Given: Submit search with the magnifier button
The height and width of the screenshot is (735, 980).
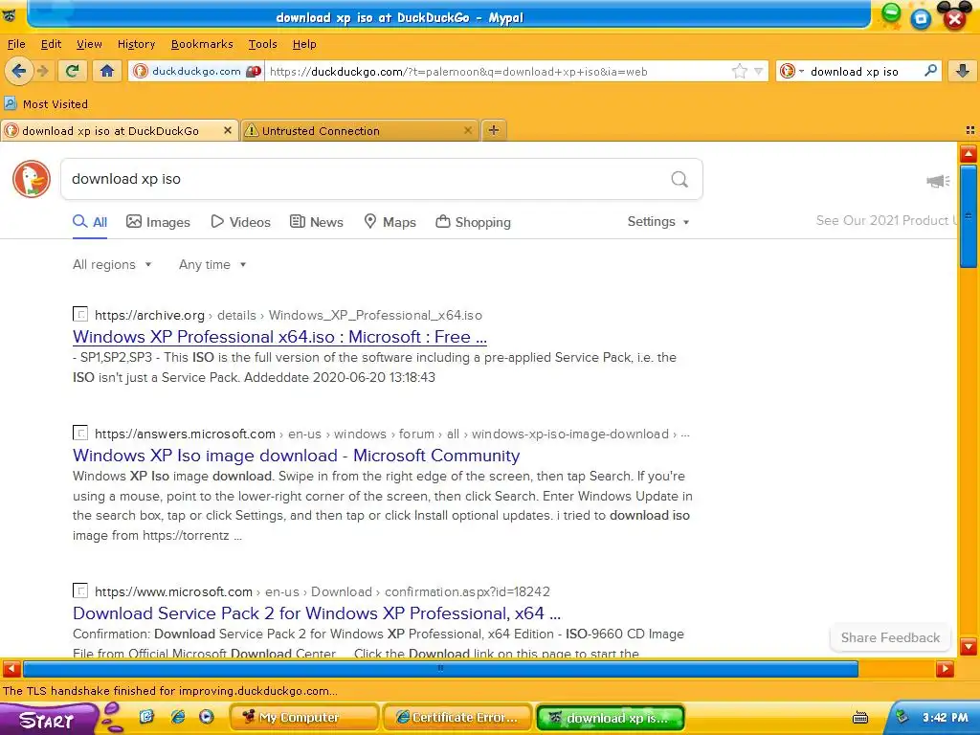Looking at the screenshot, I should 679,179.
